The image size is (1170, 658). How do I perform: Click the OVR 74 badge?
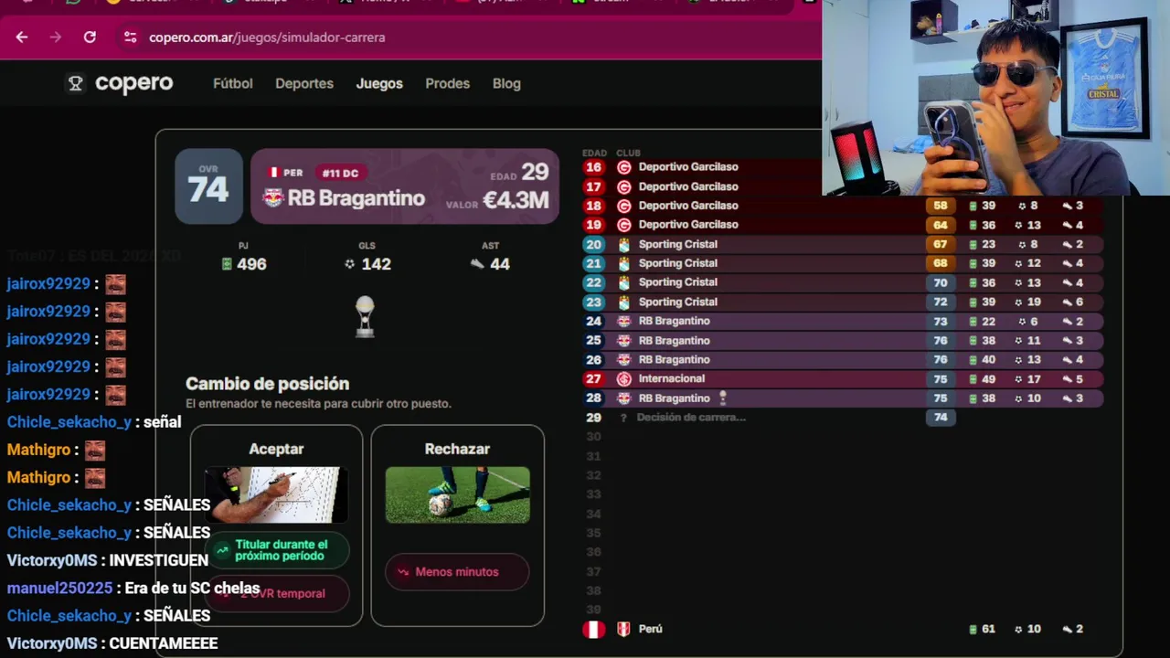pyautogui.click(x=208, y=186)
